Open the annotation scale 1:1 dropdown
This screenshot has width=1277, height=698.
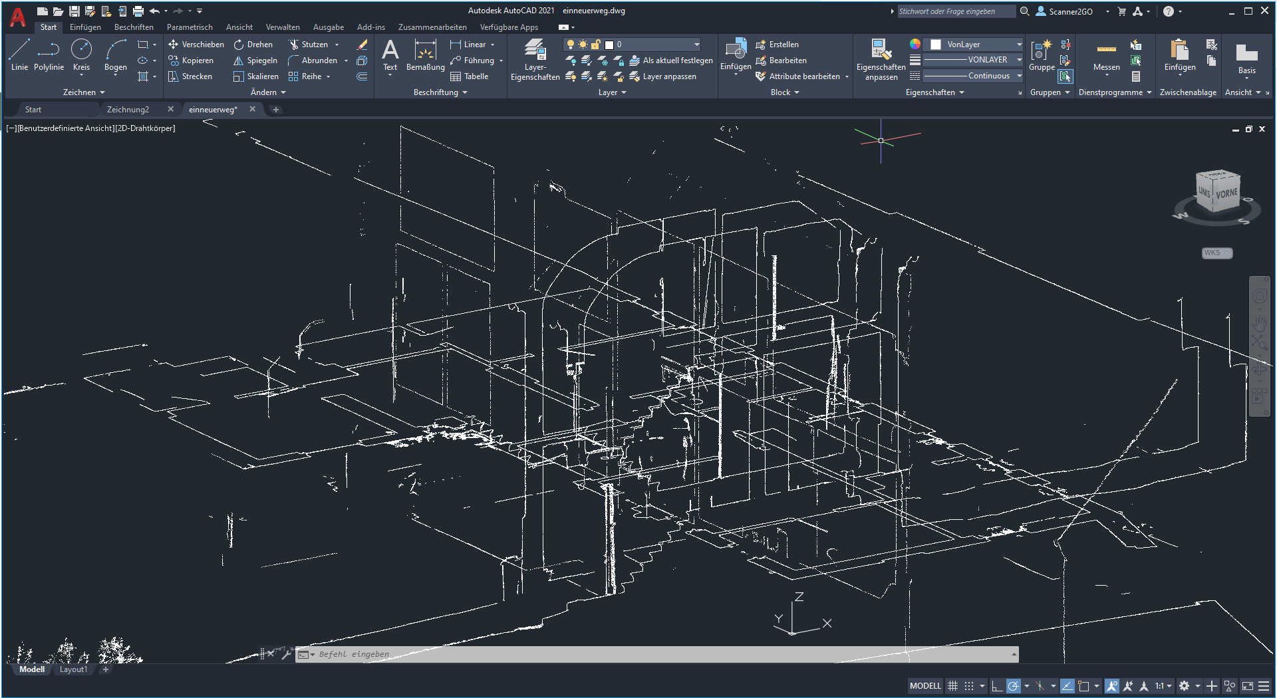(1163, 686)
